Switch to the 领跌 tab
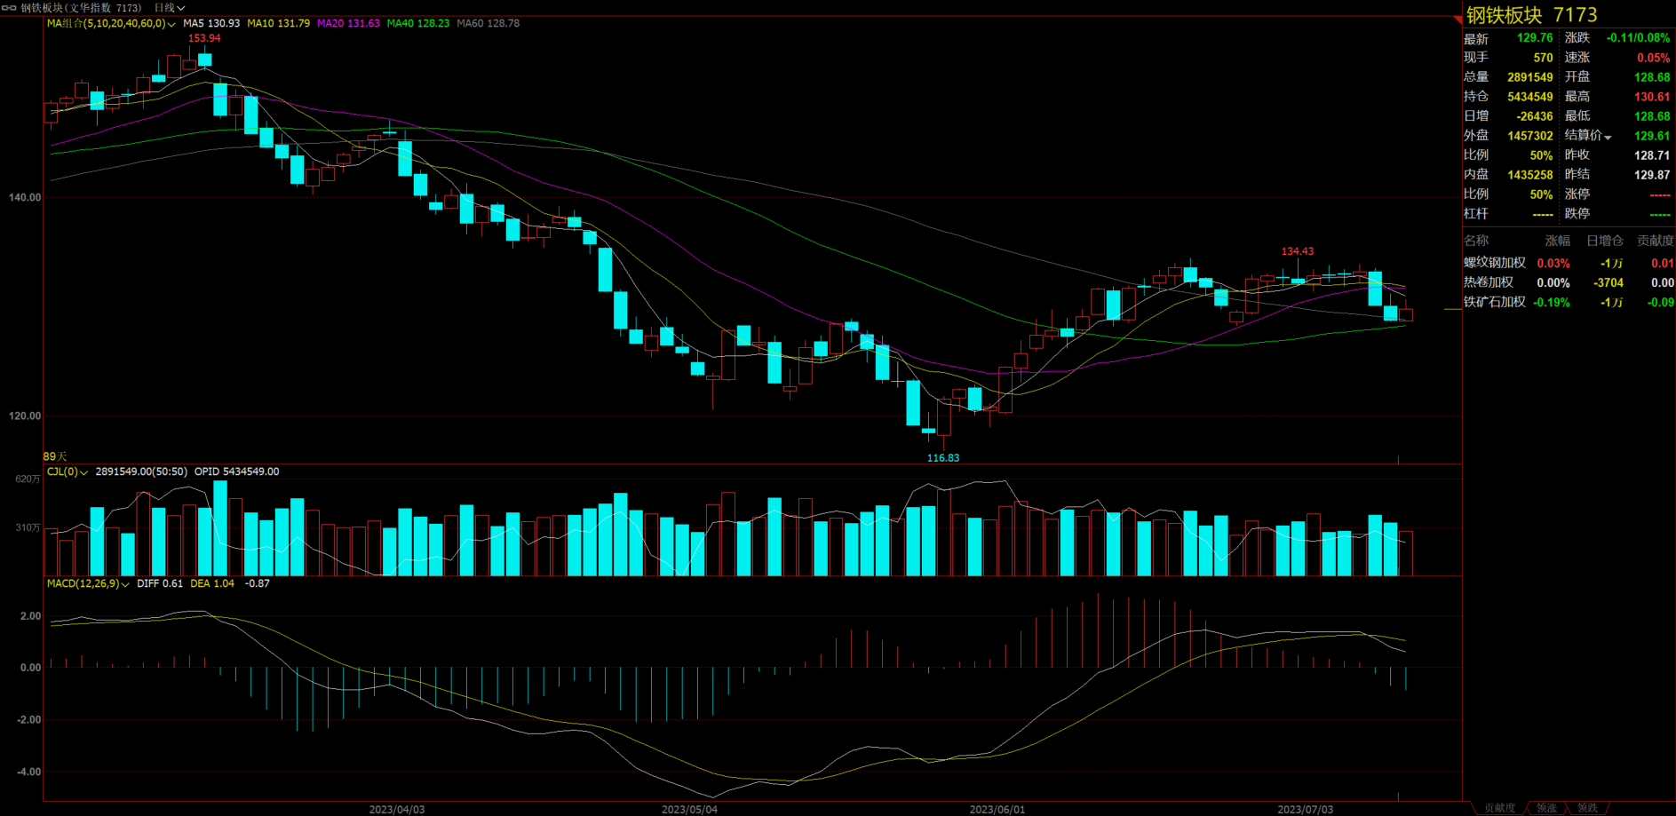This screenshot has width=1676, height=816. [1587, 808]
